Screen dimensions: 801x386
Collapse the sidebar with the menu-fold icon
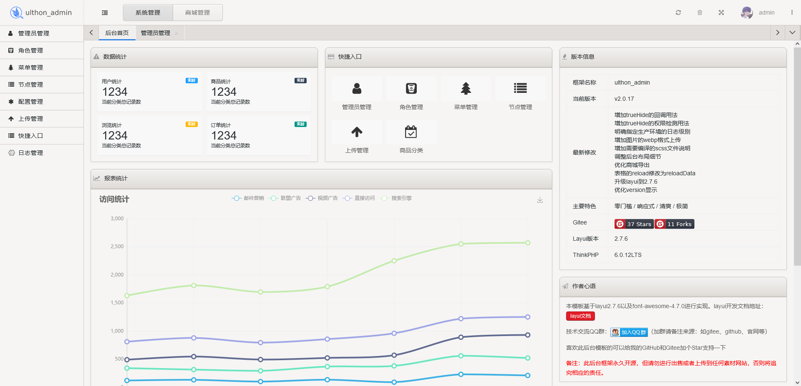tap(105, 12)
